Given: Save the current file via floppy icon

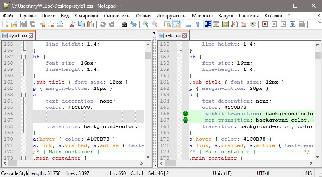Looking at the screenshot, I should pyautogui.click(x=23, y=24).
